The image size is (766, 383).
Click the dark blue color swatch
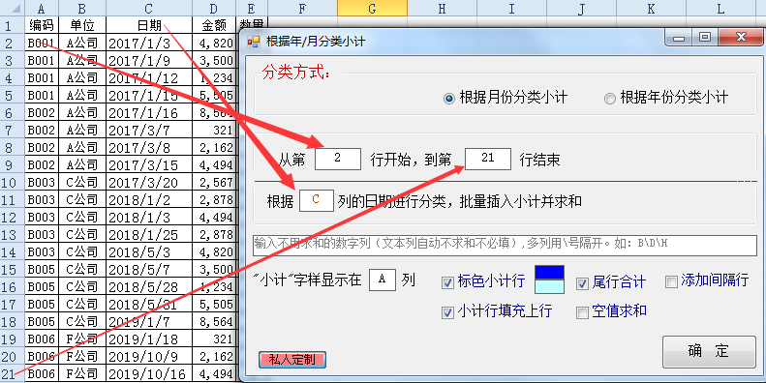550,272
